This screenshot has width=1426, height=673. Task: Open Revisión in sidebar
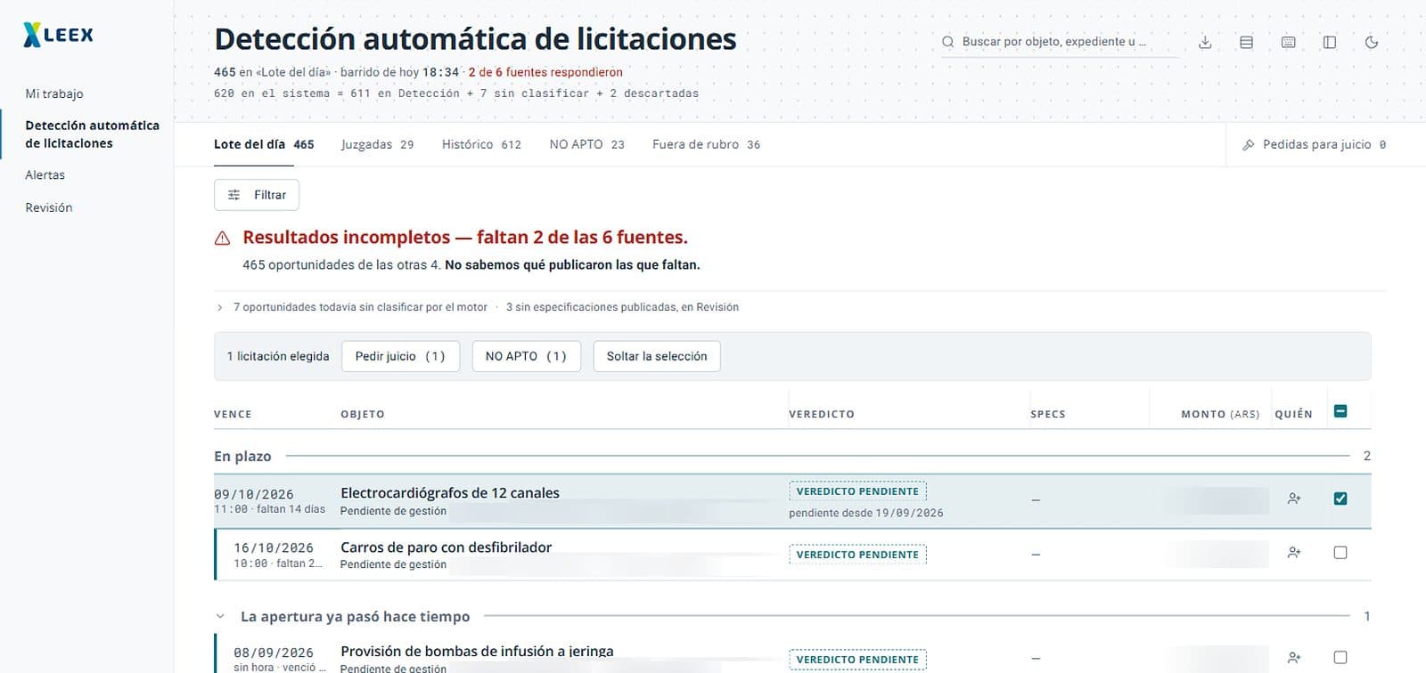(x=49, y=207)
